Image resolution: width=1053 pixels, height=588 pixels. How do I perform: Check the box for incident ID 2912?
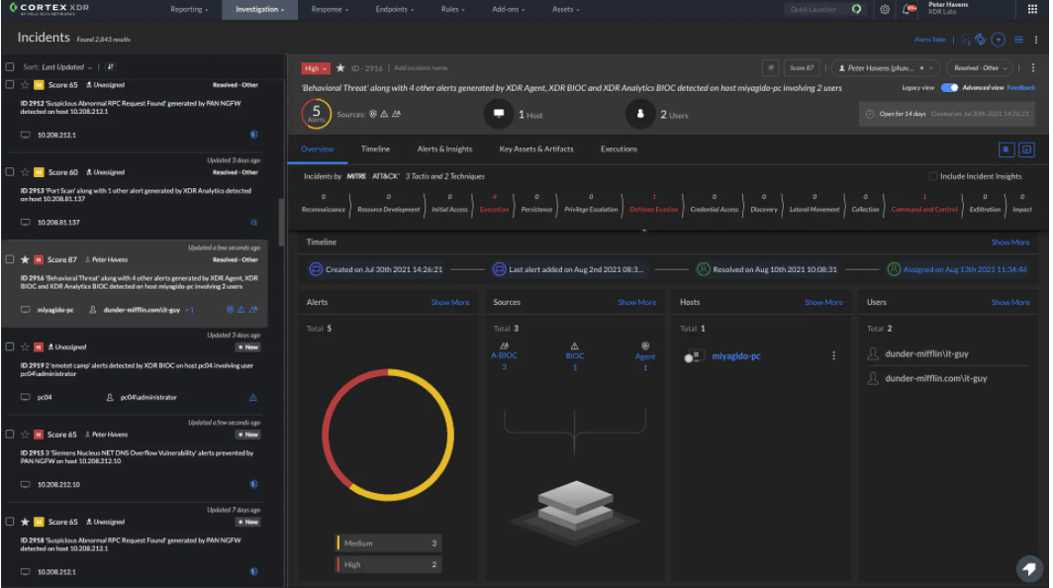coord(10,85)
